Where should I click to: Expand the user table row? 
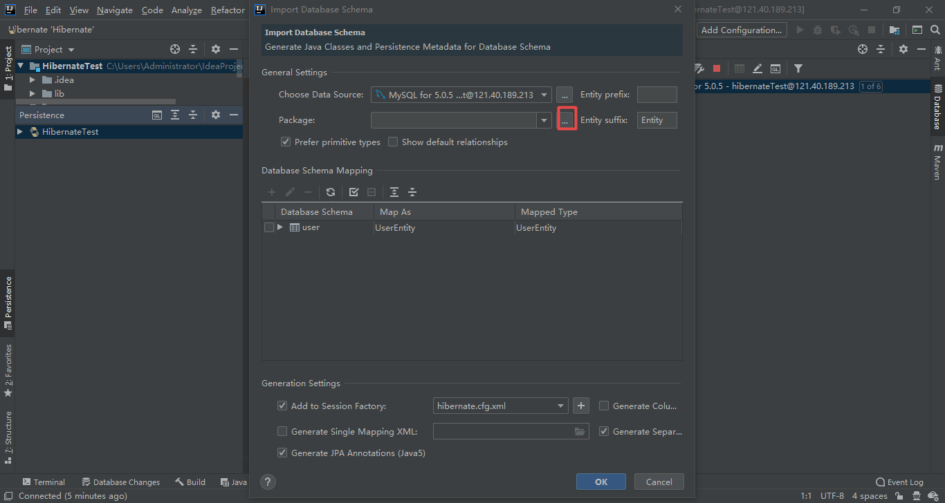[x=279, y=227]
